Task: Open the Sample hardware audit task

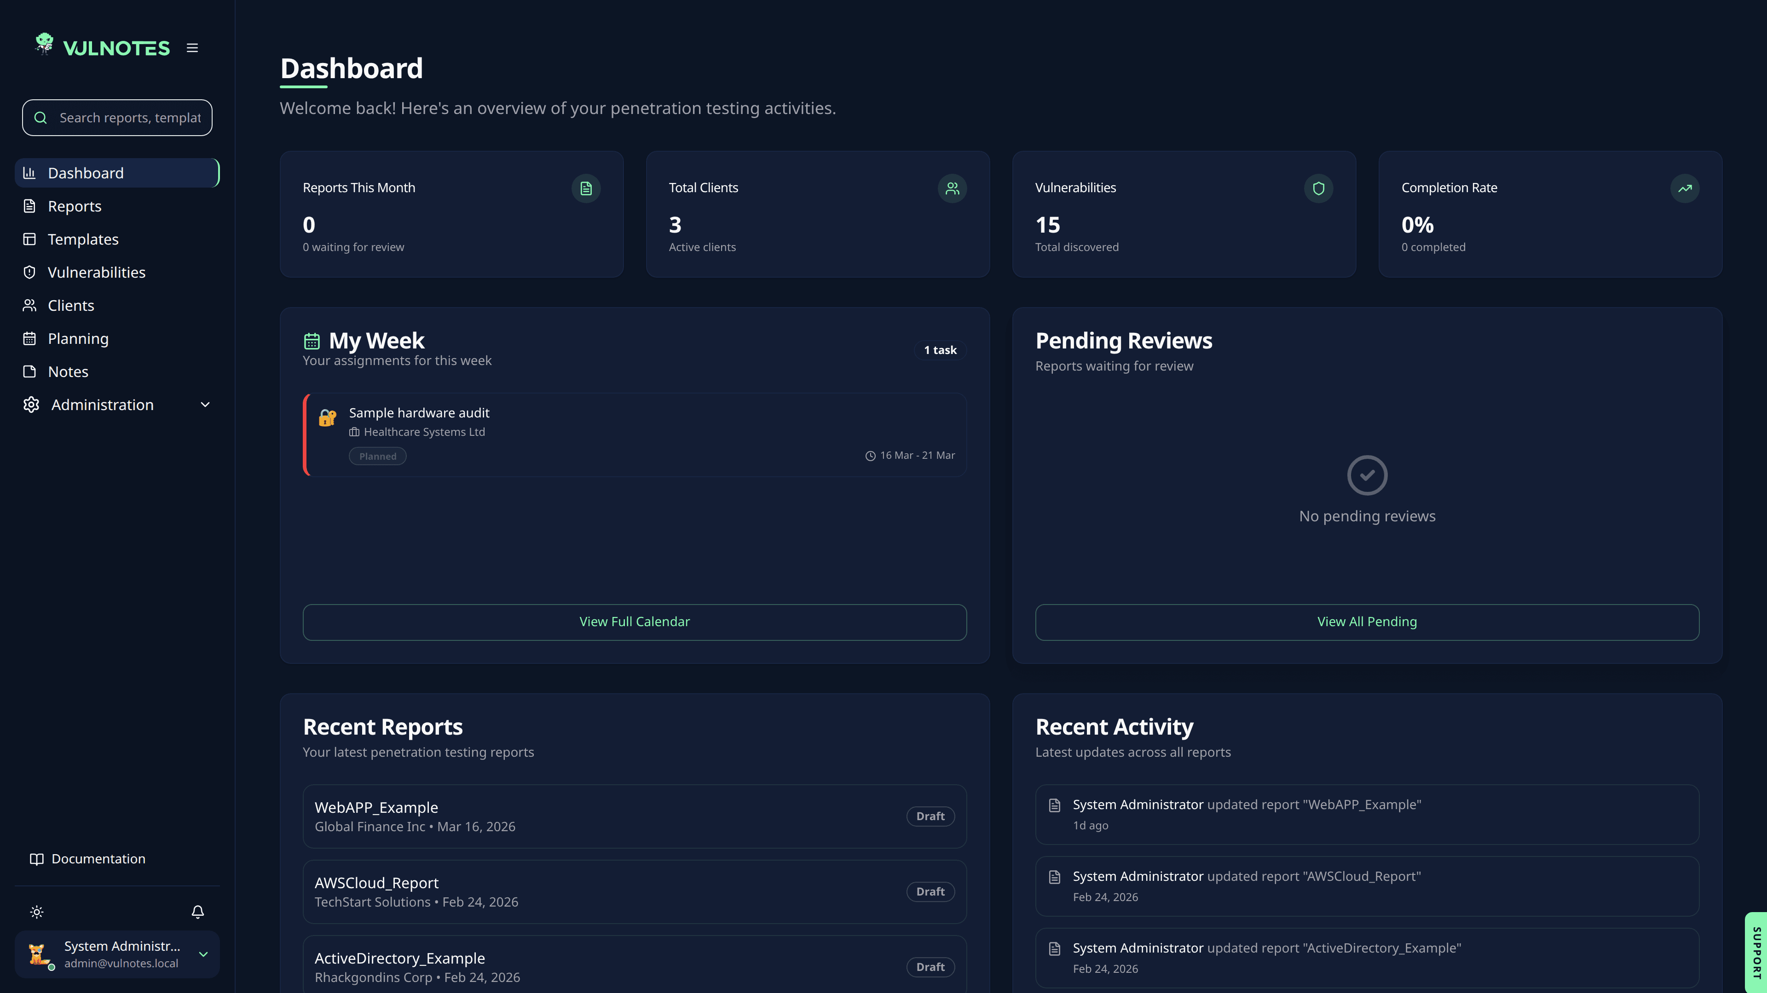Action: pos(635,434)
